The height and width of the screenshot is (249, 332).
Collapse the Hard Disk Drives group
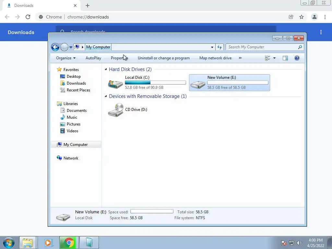click(x=106, y=69)
